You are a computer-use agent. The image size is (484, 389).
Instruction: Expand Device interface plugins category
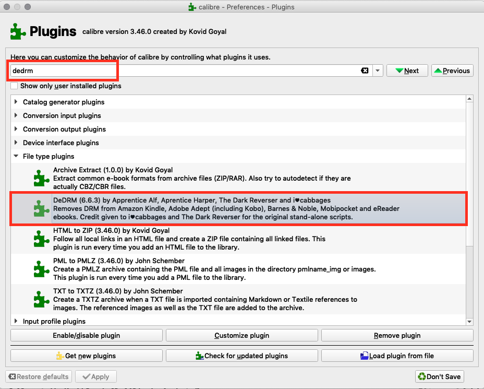tap(17, 143)
